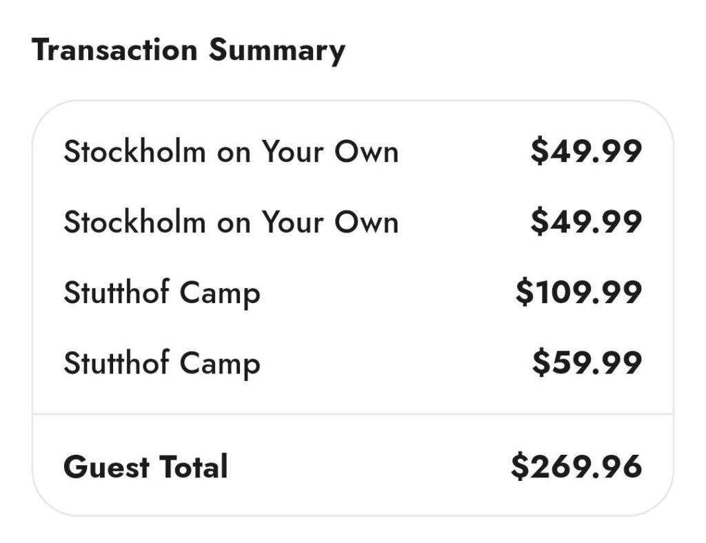Screen dimensions: 706x543
Task: Click the $109.99 price amount
Action: 578,292
